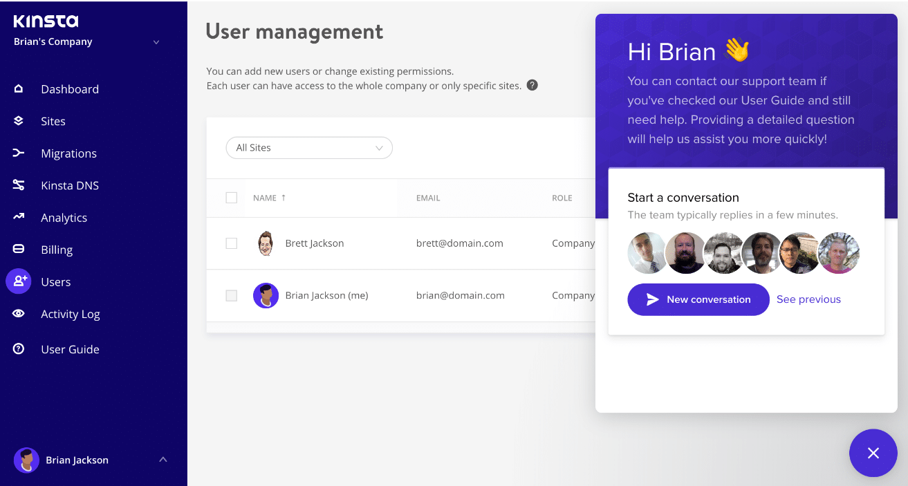
Task: Click the help question mark beside the description
Action: pos(532,85)
